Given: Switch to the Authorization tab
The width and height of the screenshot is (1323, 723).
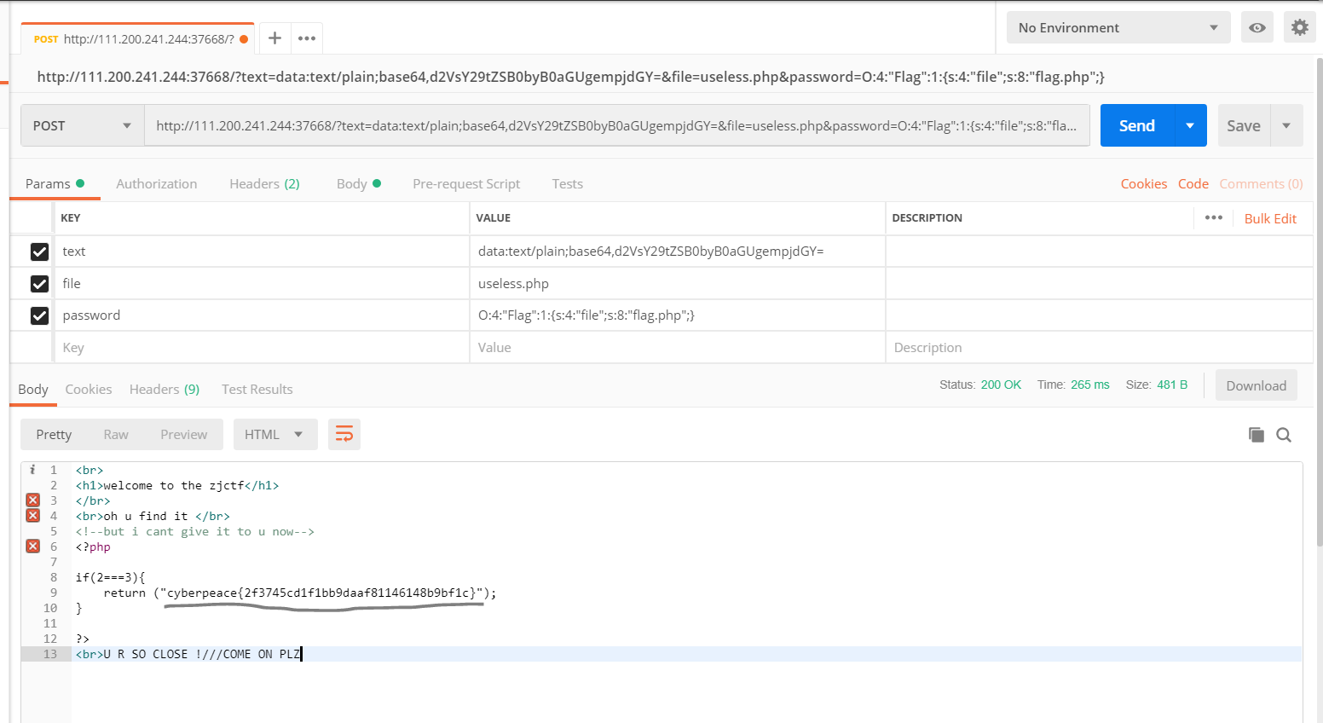Looking at the screenshot, I should (156, 183).
